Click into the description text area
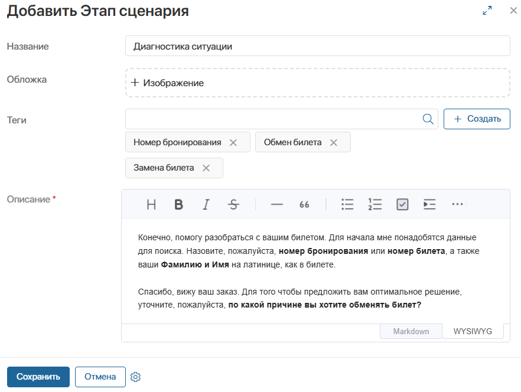521x392 pixels. point(315,271)
